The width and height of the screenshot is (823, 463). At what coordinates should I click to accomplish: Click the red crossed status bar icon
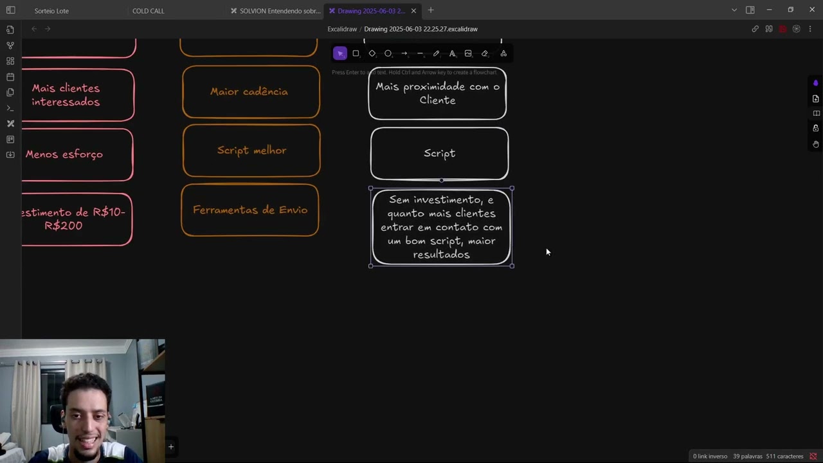point(813,457)
